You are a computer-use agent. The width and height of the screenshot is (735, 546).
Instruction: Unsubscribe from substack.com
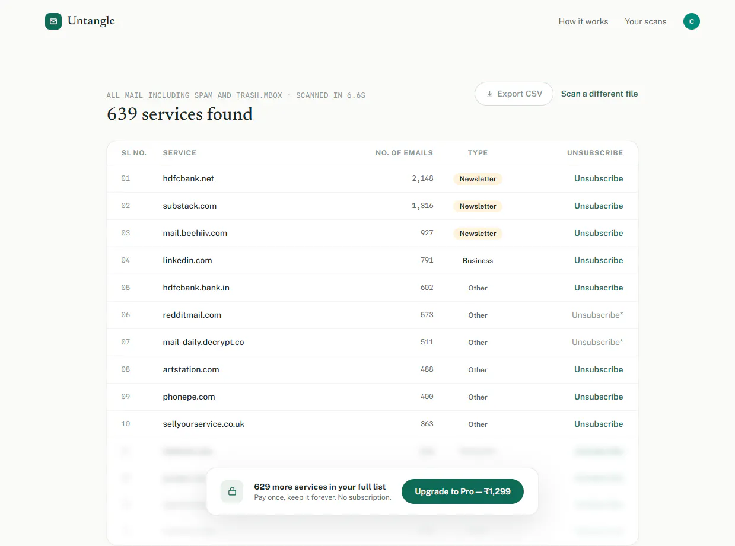[x=599, y=206]
